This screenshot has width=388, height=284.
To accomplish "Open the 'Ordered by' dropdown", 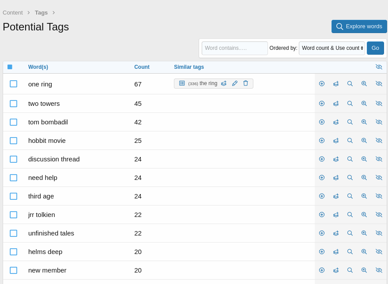I will pos(332,48).
